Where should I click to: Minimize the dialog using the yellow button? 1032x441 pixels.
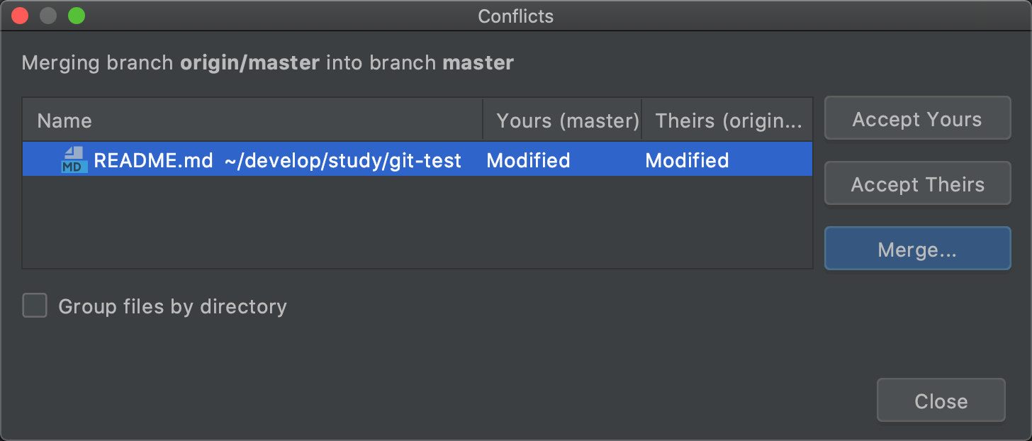coord(48,16)
